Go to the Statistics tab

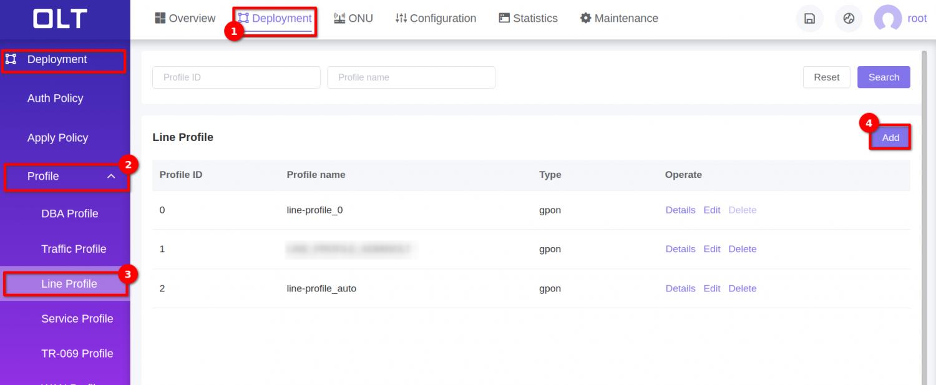pos(528,19)
